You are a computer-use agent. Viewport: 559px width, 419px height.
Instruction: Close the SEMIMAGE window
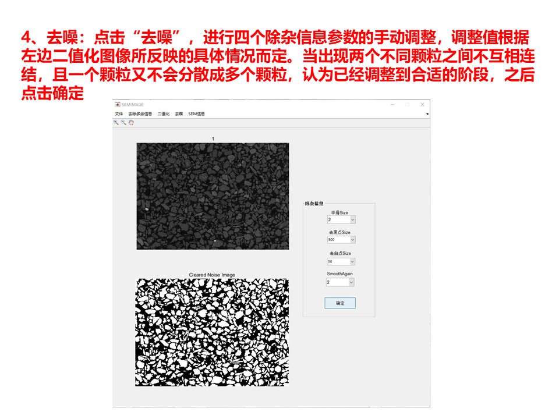pyautogui.click(x=423, y=104)
